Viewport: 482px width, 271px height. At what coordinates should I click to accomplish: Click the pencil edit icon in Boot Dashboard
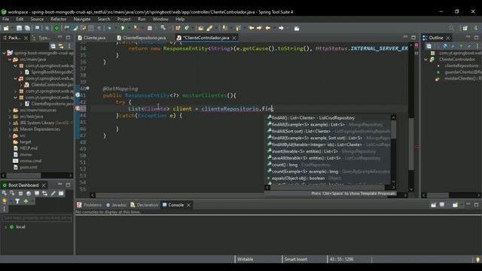point(53,193)
